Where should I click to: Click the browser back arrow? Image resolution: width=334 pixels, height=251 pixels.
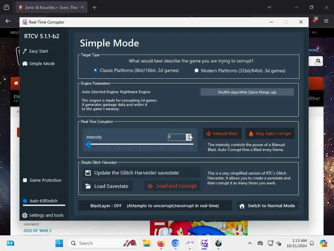(x=8, y=21)
